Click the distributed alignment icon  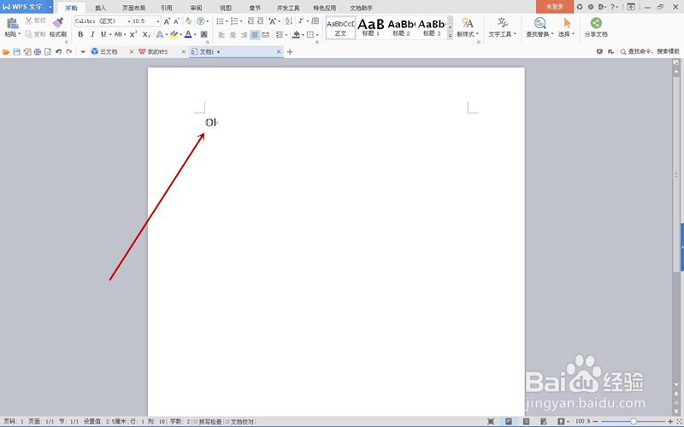pos(265,34)
